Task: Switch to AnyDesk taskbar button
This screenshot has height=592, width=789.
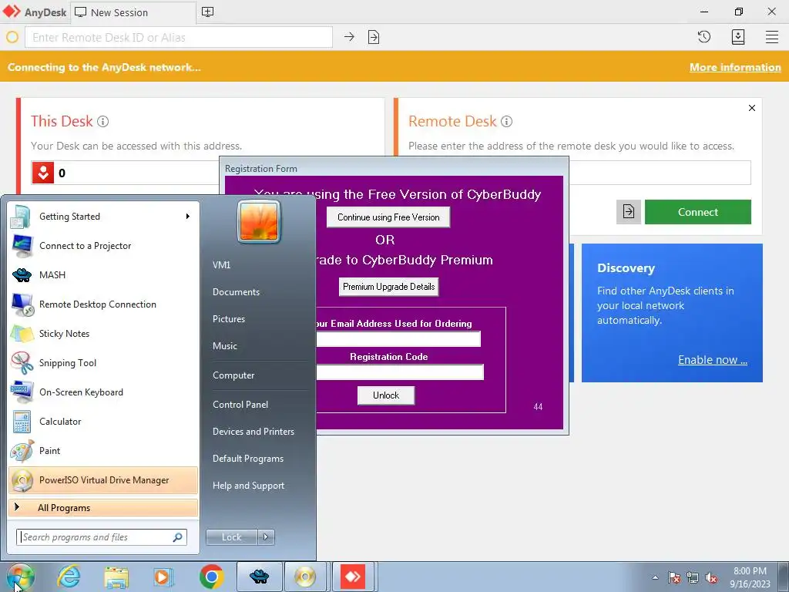Action: pos(352,577)
